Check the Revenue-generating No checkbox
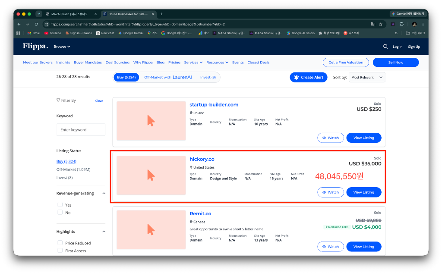 (x=60, y=212)
